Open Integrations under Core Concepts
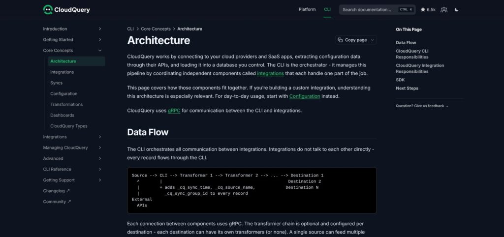Image resolution: width=504 pixels, height=237 pixels. (62, 72)
